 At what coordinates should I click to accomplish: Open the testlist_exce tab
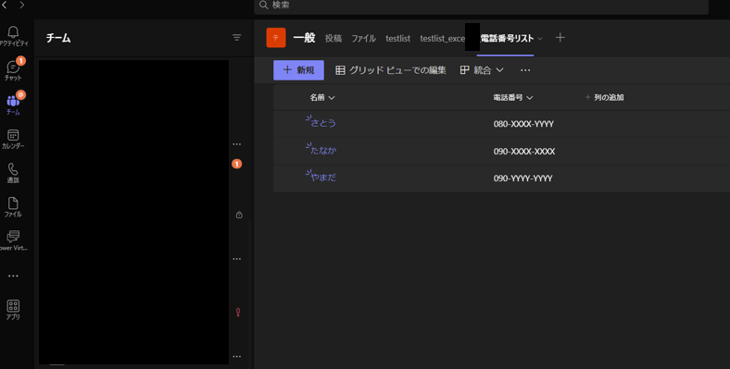point(443,39)
